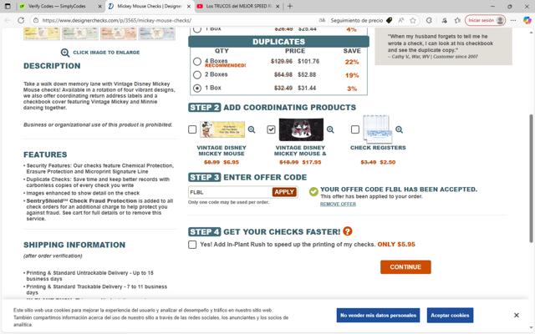This screenshot has height=334, width=535.
Task: Switch to Verify Codes — SimplyCodes tab
Action: [59, 6]
